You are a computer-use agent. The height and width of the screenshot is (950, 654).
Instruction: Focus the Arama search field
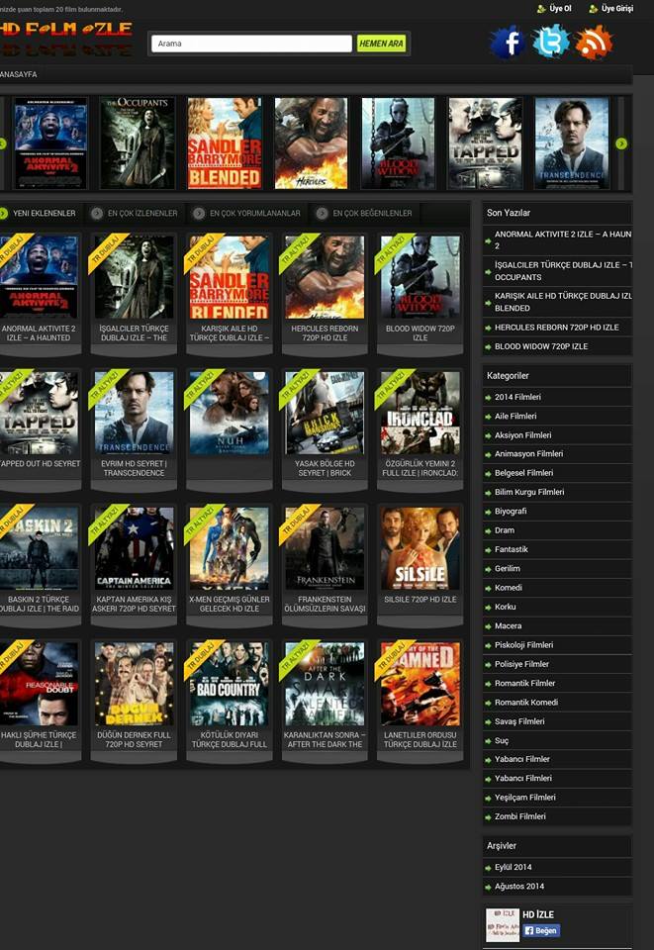[x=251, y=44]
